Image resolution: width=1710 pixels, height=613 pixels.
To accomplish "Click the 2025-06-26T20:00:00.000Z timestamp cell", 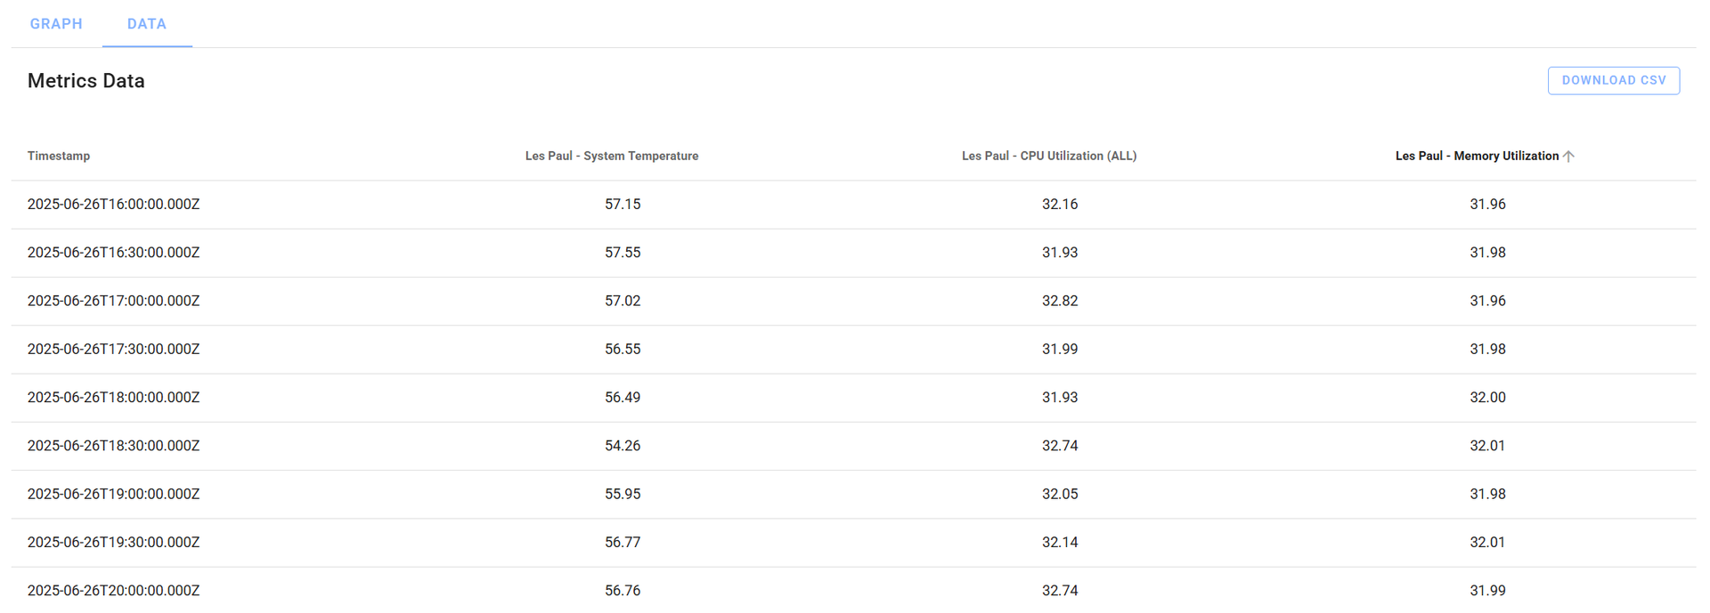I will point(113,591).
